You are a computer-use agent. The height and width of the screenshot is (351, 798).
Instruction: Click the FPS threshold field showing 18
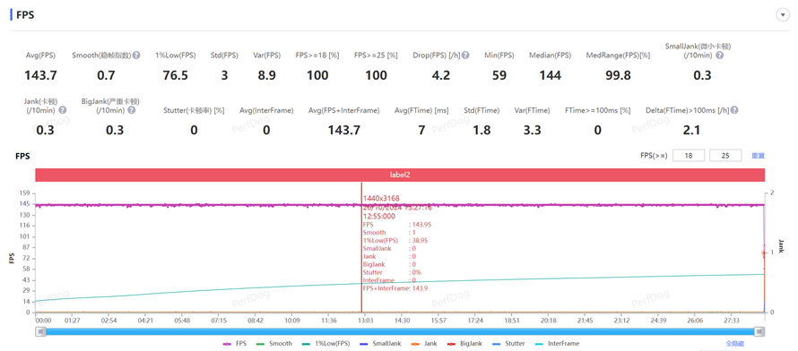click(689, 156)
